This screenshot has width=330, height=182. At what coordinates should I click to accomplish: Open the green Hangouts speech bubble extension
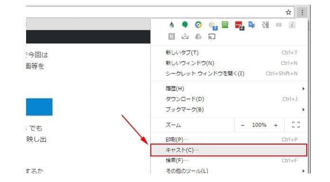click(185, 25)
